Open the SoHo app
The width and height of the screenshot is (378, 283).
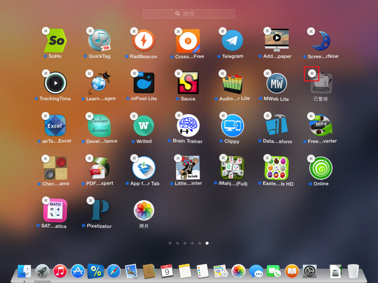point(55,41)
